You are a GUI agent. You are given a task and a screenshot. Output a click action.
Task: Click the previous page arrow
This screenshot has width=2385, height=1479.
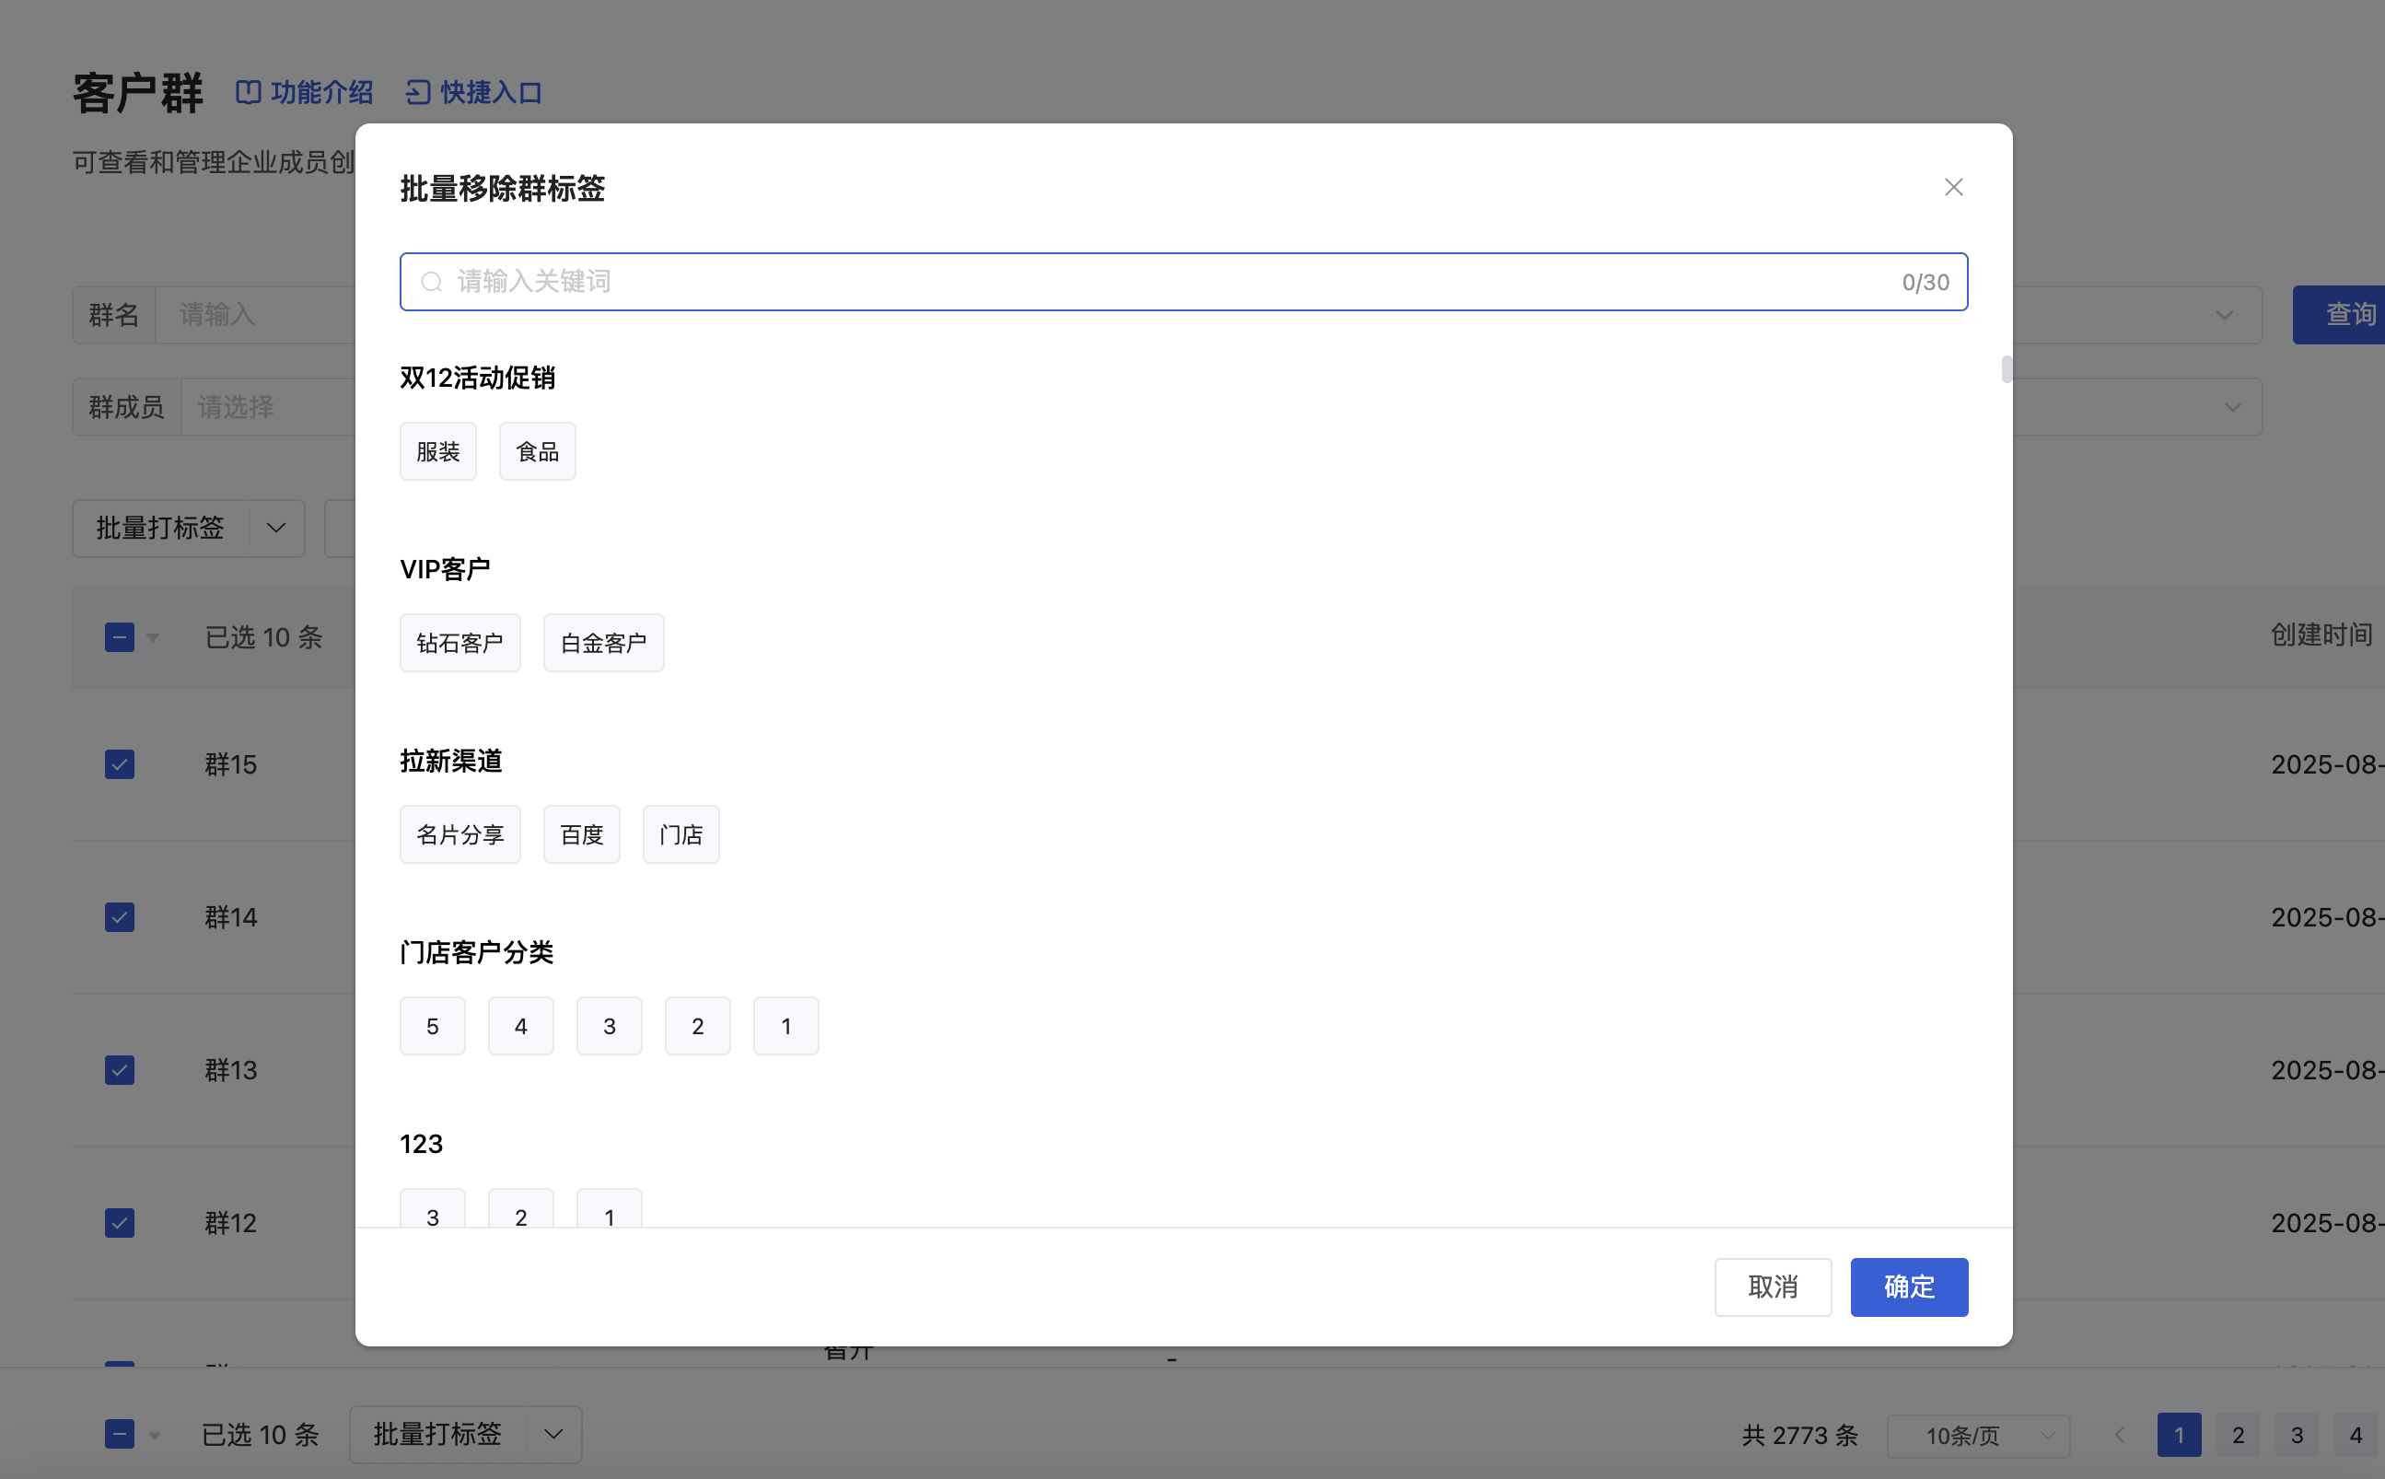2119,1435
